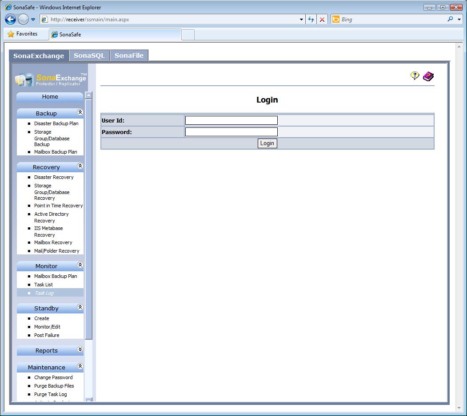The image size is (467, 416).
Task: Open the purple manual book icon
Action: 428,76
